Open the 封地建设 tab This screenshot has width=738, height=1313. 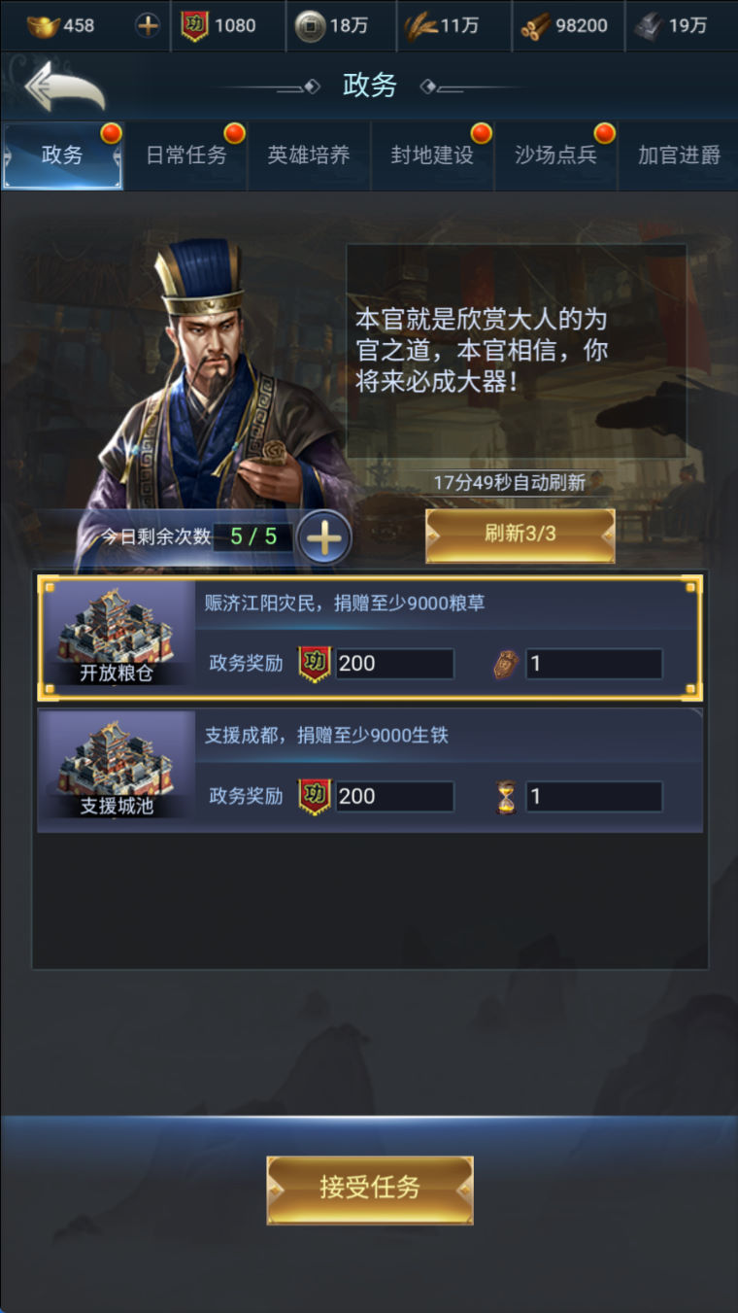[x=432, y=155]
